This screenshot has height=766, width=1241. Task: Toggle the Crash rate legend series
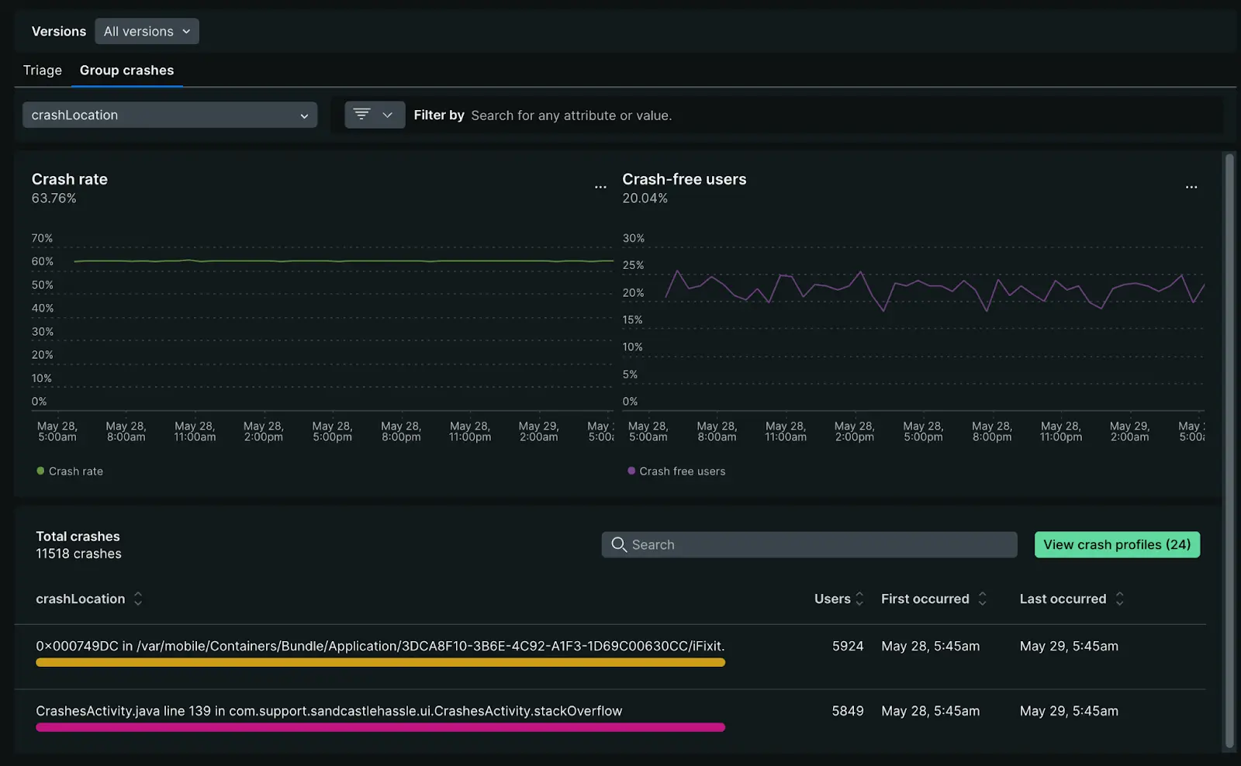pos(70,471)
